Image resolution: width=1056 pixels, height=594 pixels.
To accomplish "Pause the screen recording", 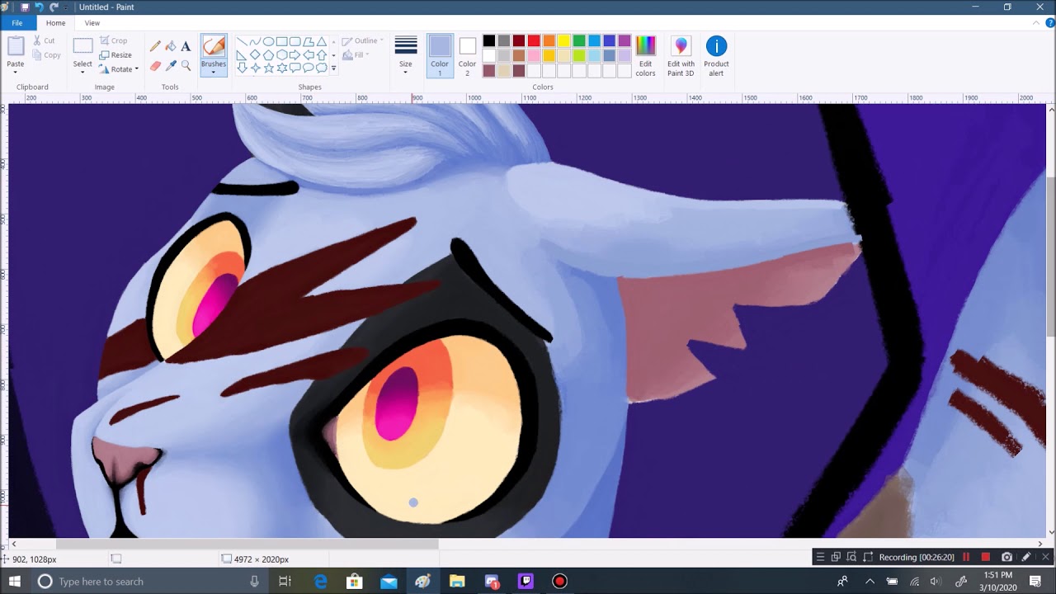I will (x=966, y=557).
